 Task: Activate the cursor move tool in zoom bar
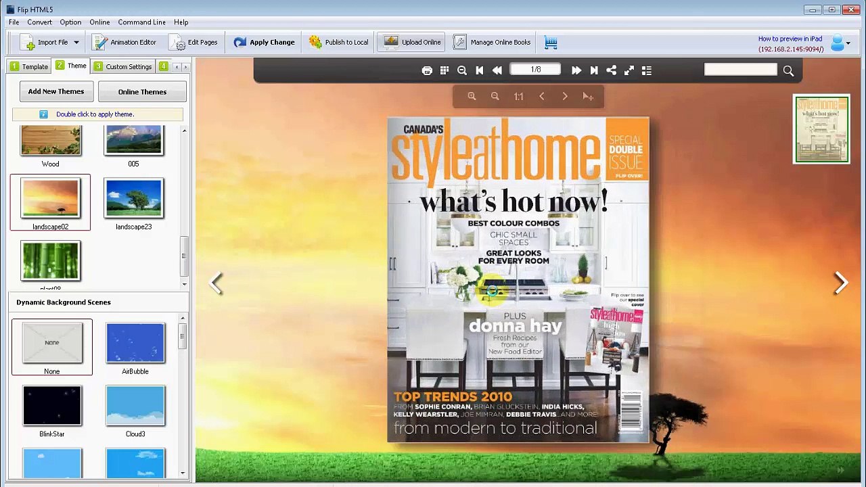588,97
